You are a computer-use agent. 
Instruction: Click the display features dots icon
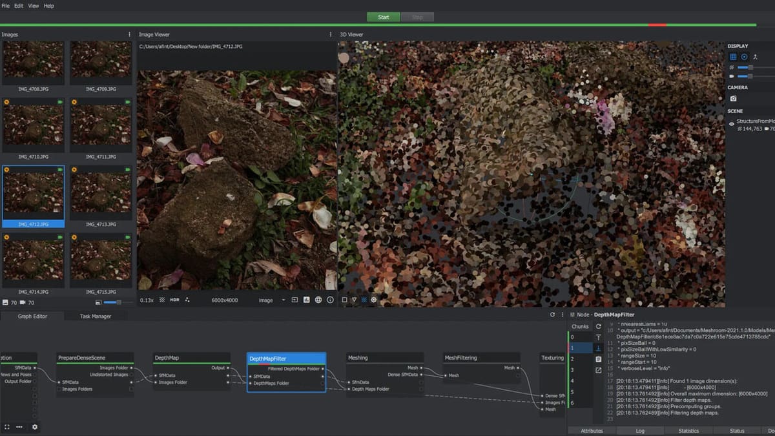(x=187, y=300)
